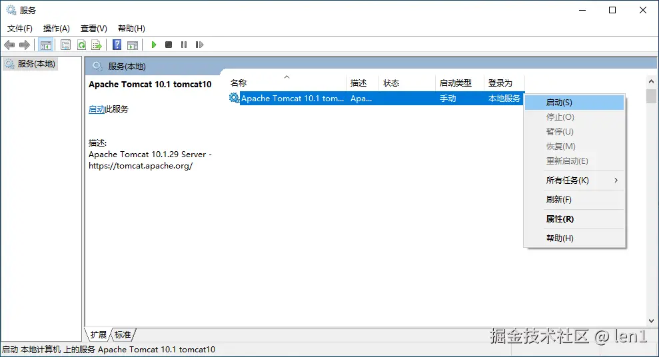The image size is (659, 357).
Task: Click the 手动 startup type cell
Action: pyautogui.click(x=448, y=99)
